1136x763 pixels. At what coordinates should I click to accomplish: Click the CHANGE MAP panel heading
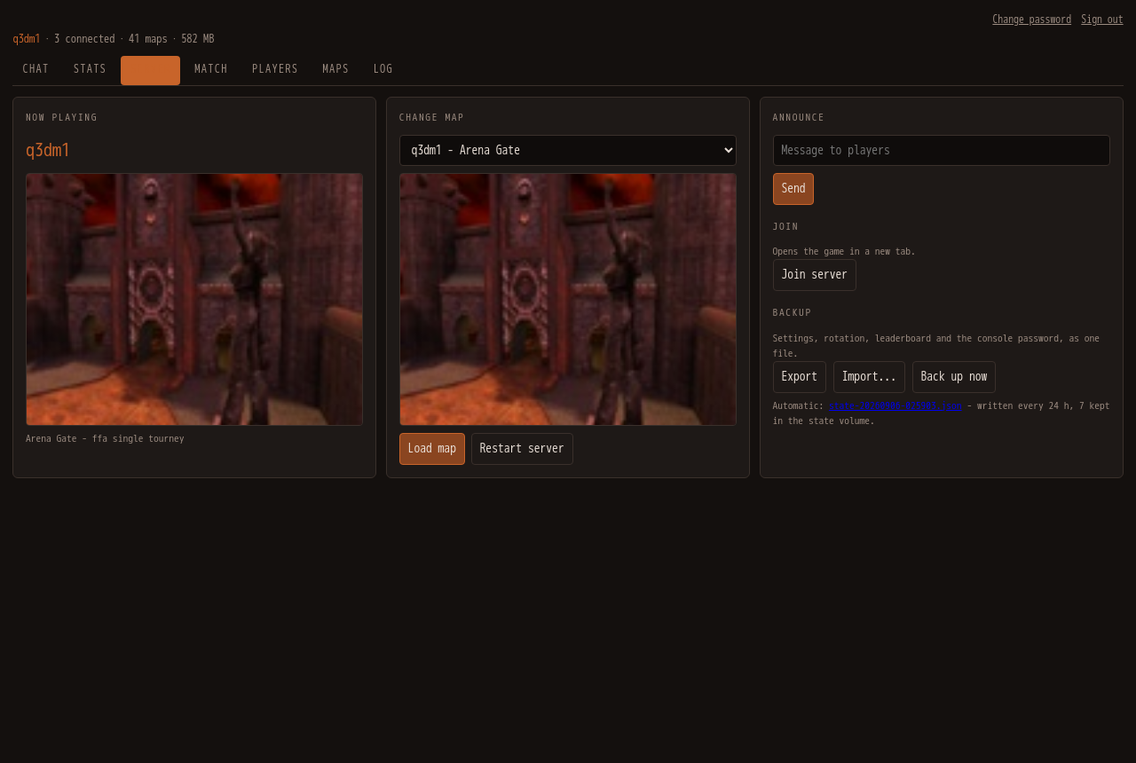pyautogui.click(x=432, y=118)
